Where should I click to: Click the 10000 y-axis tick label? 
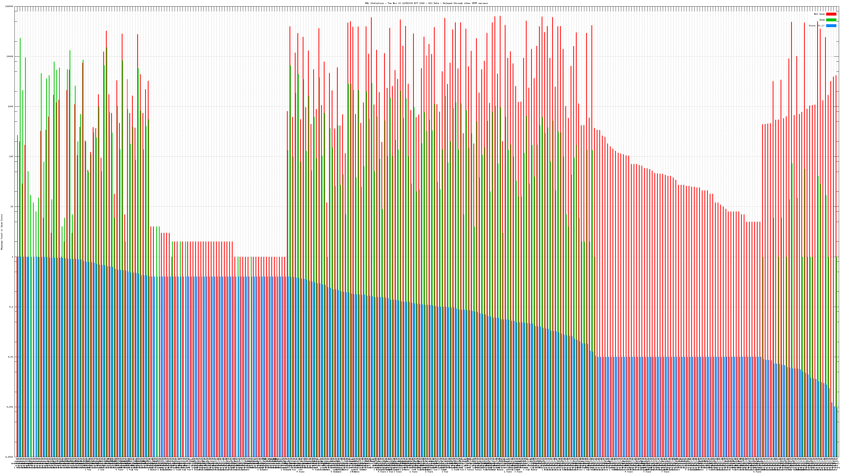(x=10, y=57)
